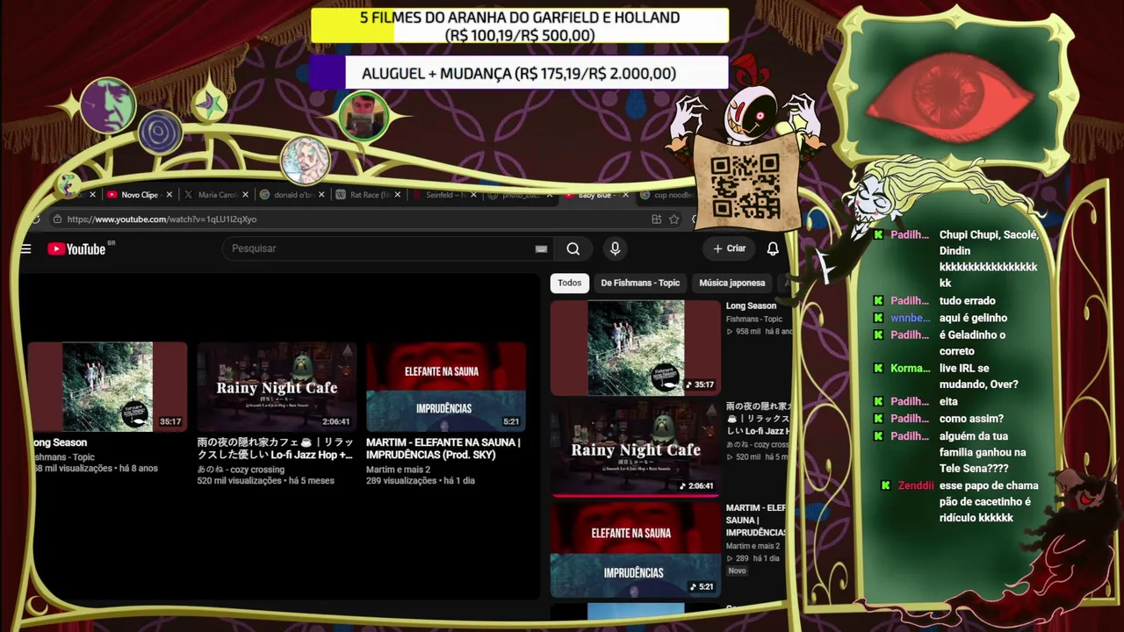The width and height of the screenshot is (1124, 632).
Task: Click the Criar create button
Action: click(729, 249)
